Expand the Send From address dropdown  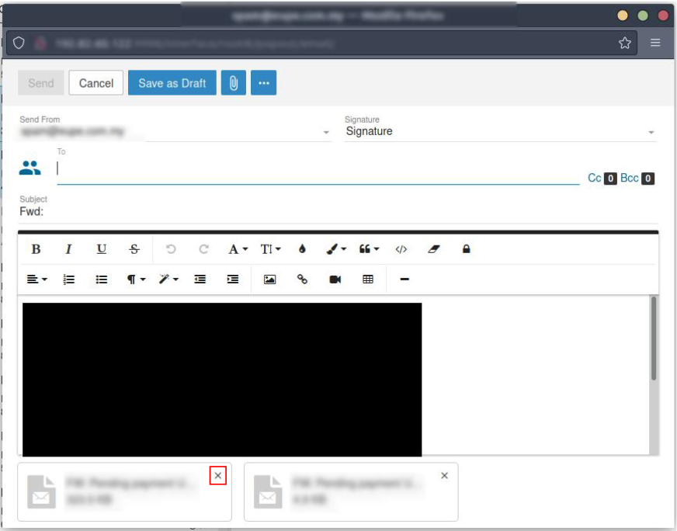coord(326,133)
